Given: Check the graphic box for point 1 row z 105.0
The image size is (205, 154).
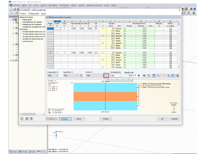Looking at the screenshot, I should [170, 48].
